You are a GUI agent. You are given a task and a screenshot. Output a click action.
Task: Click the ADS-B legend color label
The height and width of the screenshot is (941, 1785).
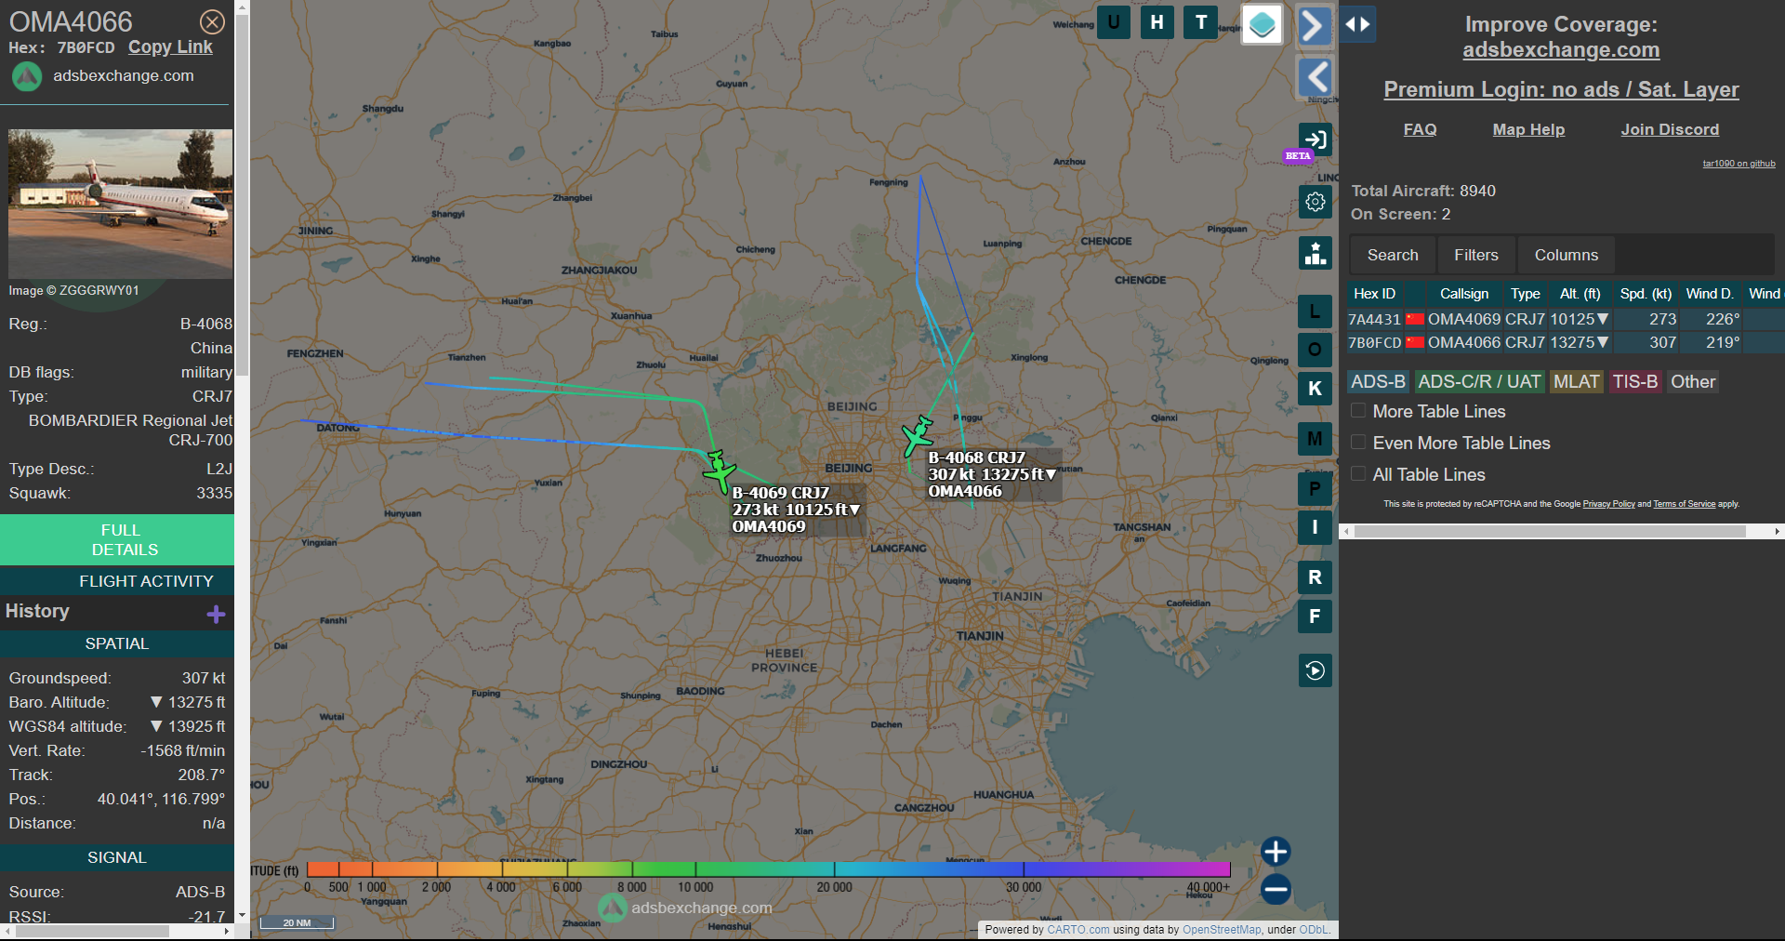tap(1378, 381)
